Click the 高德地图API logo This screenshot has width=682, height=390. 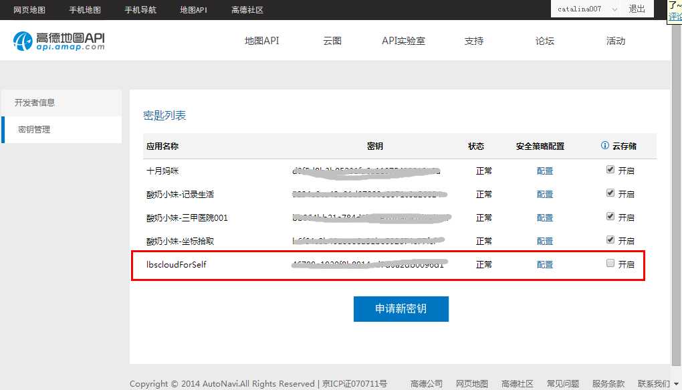click(59, 41)
